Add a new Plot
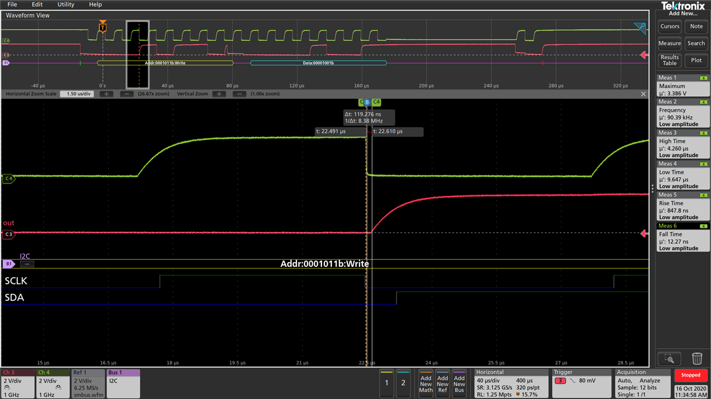This screenshot has height=399, width=711. 697,60
